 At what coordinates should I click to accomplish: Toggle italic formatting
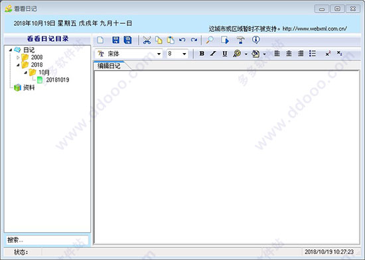point(213,54)
